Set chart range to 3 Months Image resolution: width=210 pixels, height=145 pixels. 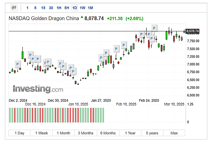pos(86,133)
